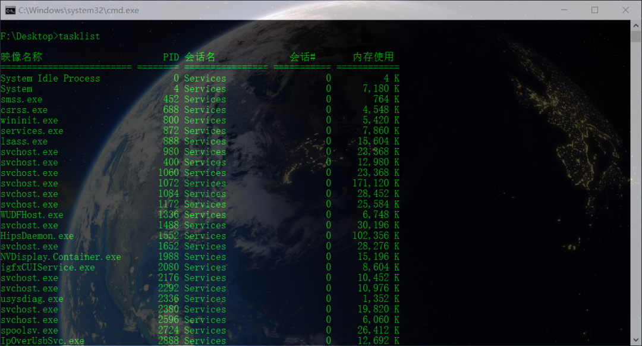The width and height of the screenshot is (642, 346).
Task: Click PID 1072 of svchost.exe
Action: (169, 184)
